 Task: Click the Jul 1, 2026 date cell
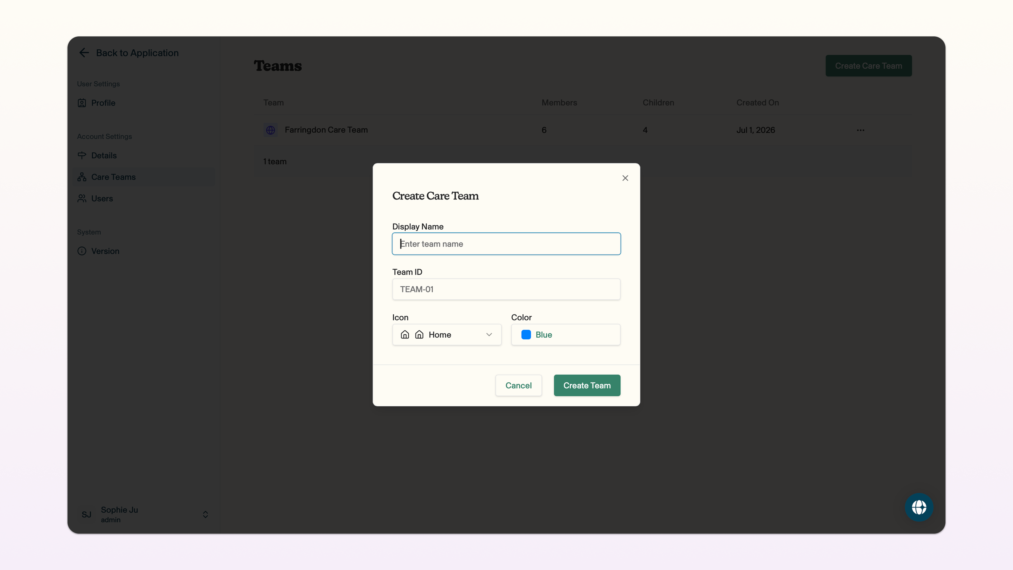[x=756, y=130]
